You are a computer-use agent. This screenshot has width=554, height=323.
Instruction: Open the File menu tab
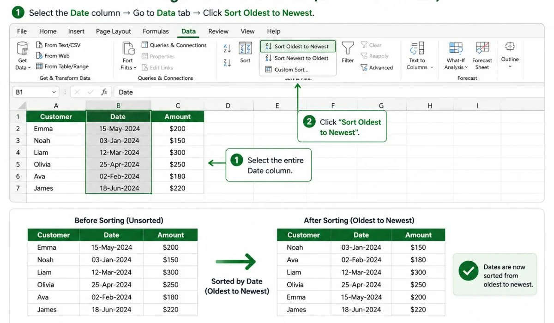point(22,31)
